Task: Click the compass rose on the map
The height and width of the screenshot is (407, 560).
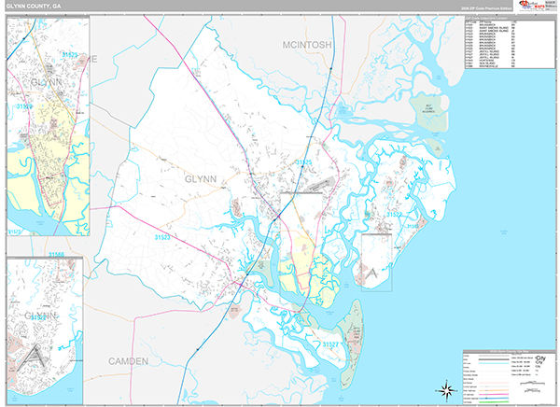Action: [446, 390]
